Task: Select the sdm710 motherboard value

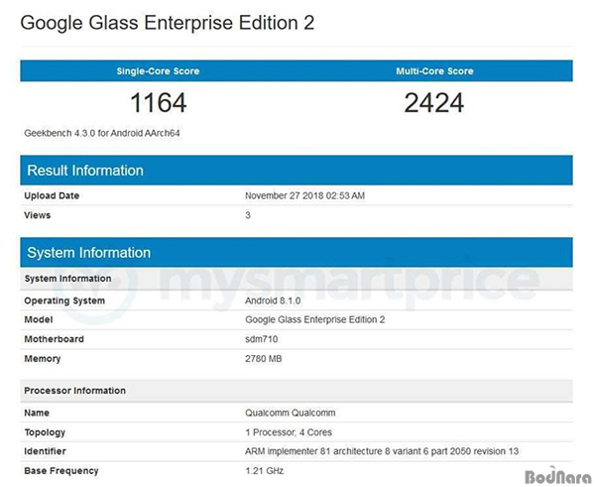Action: click(x=261, y=339)
